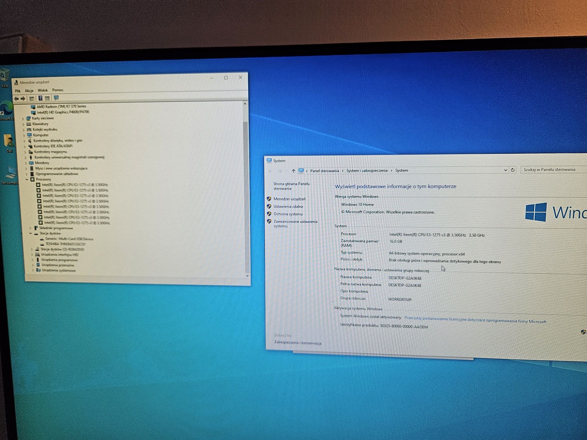
Task: Click Panel sterowania breadcrumb
Action: point(325,171)
